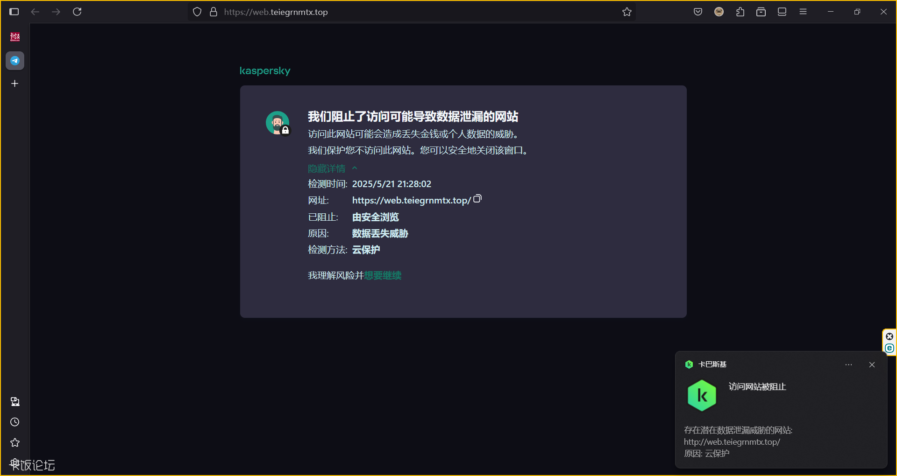
Task: Collapse details via 隐藏详情 link
Action: pos(332,168)
